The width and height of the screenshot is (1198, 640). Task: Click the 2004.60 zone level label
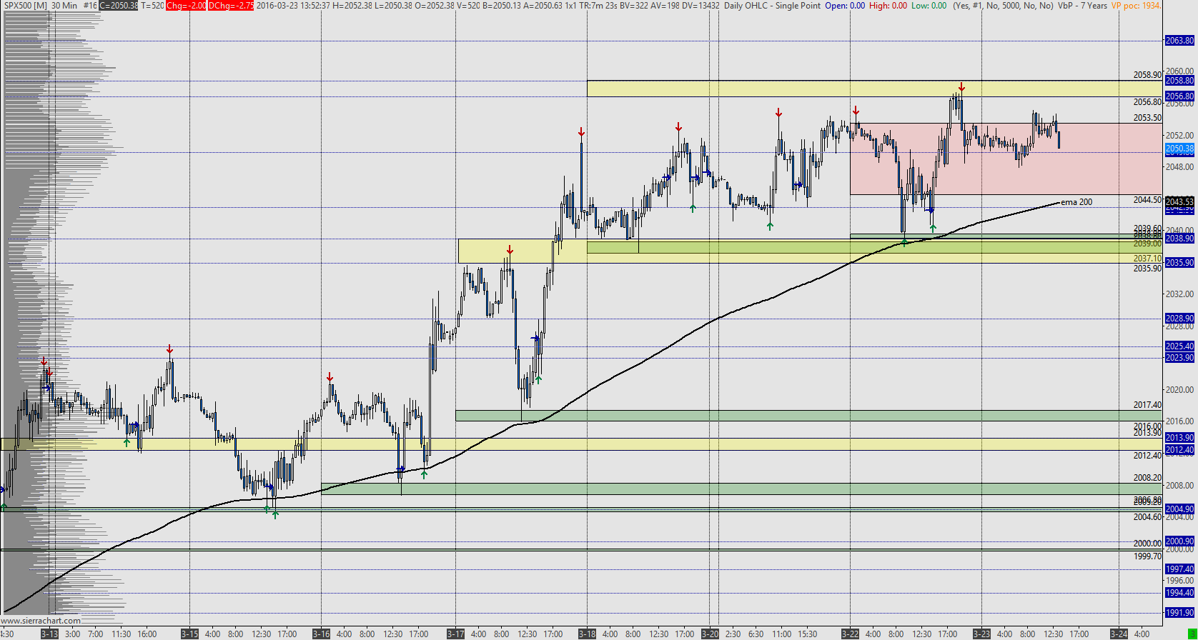pyautogui.click(x=1147, y=517)
